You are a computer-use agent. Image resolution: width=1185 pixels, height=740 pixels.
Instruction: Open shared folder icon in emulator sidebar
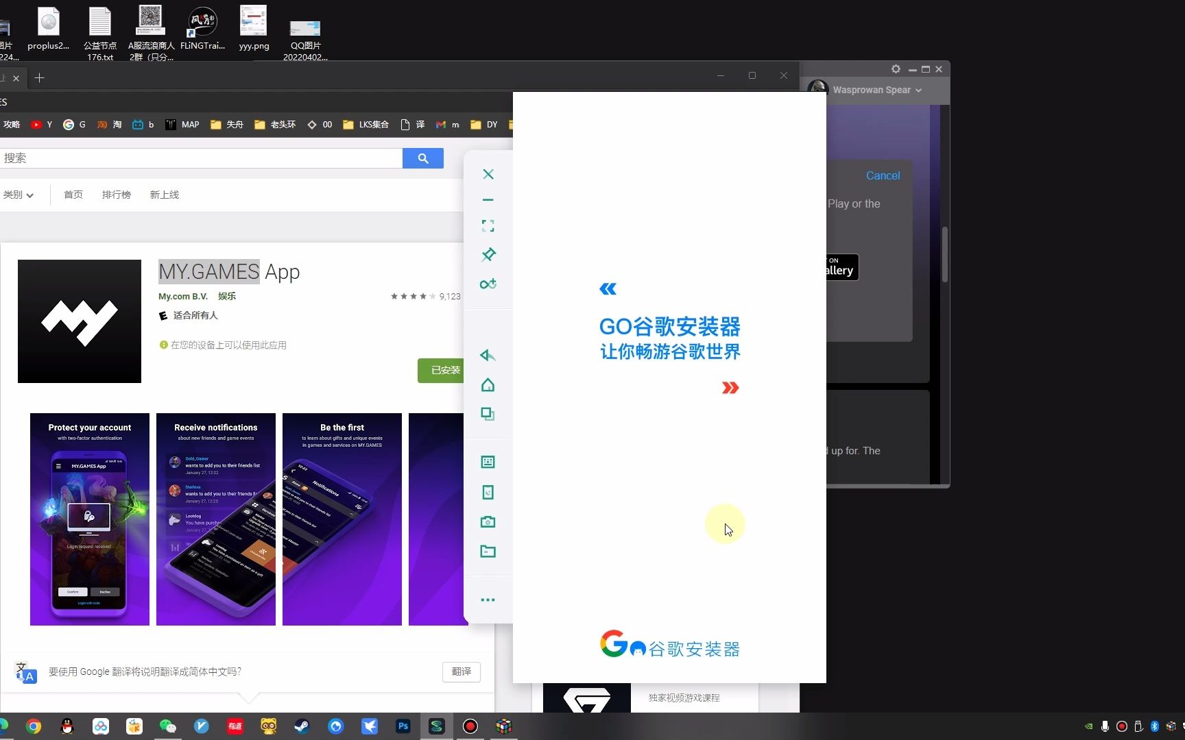click(x=488, y=551)
